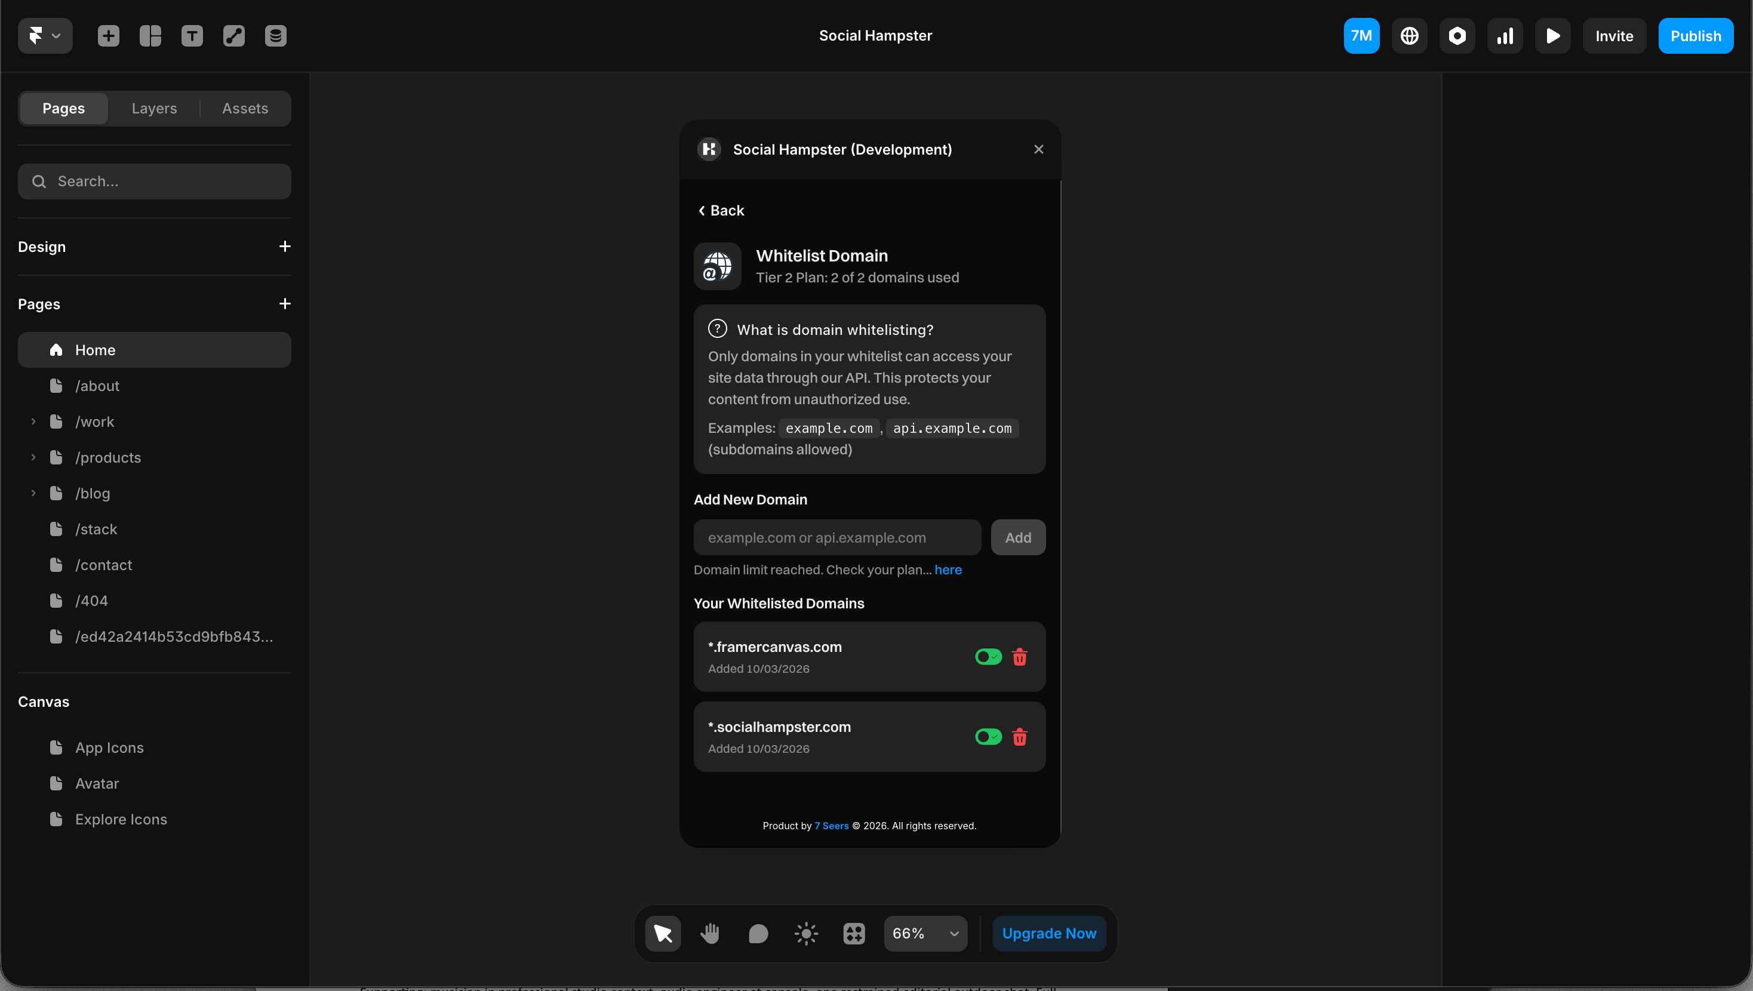Click the question mark help icon
The width and height of the screenshot is (1753, 991).
pos(717,329)
